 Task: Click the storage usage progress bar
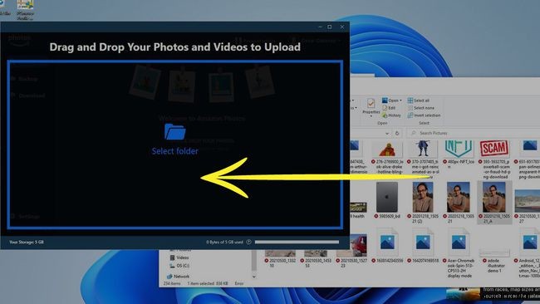[297, 242]
